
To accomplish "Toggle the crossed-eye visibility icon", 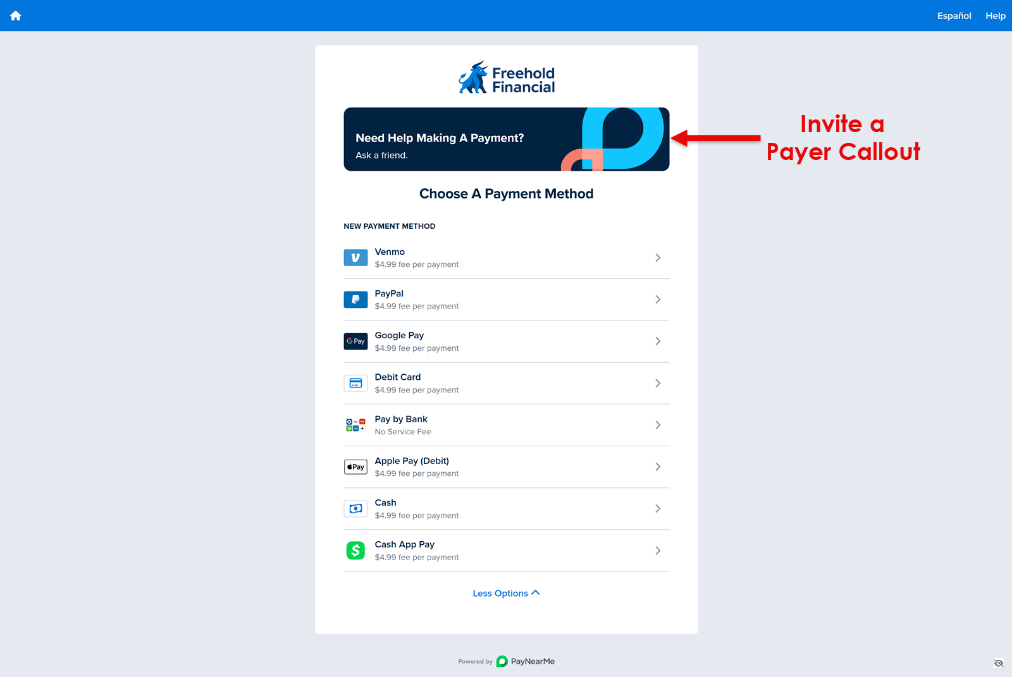I will click(x=999, y=663).
